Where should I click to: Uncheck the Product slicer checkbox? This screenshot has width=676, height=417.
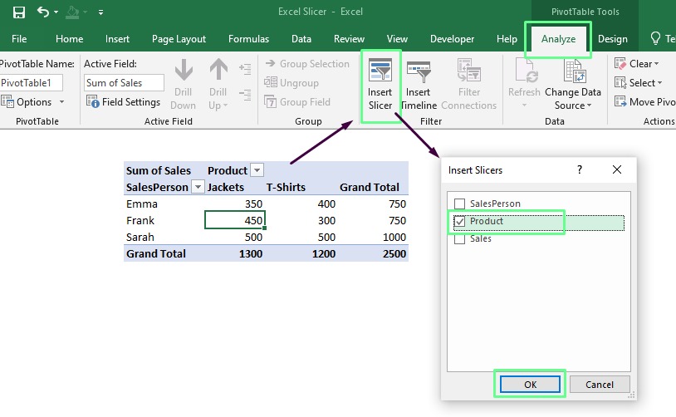(459, 222)
